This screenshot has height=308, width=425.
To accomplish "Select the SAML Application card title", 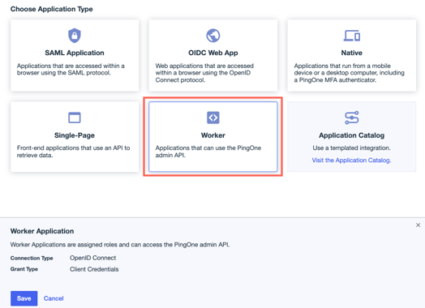I will point(75,53).
